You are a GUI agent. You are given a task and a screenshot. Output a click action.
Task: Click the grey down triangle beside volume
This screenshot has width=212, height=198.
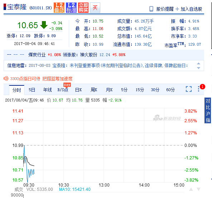[x=198, y=189]
